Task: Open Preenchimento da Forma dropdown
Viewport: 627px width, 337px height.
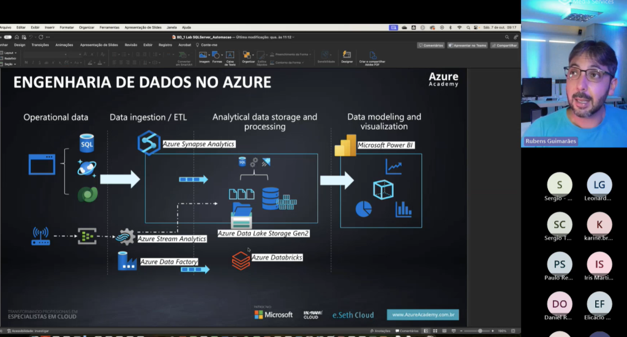Action: tap(292, 54)
